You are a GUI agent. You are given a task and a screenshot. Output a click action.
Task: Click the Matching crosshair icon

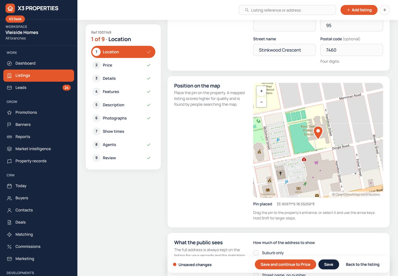click(9, 235)
